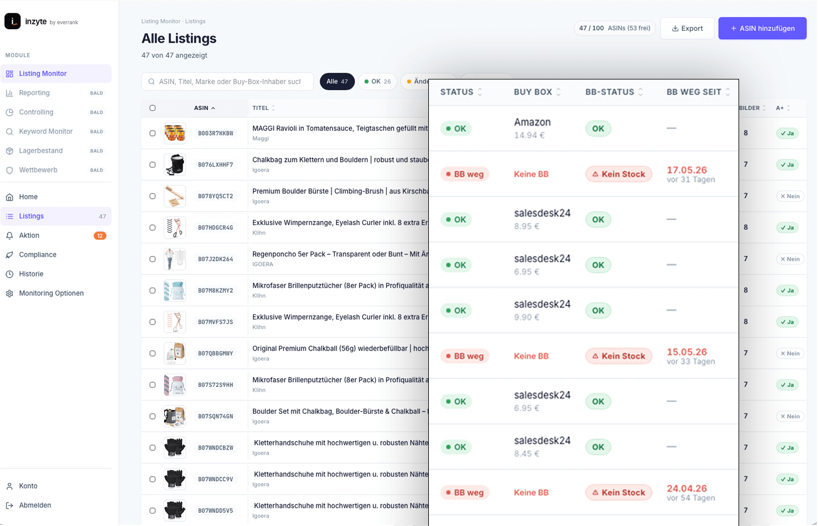818x526 pixels.
Task: Click the inzyte logo icon
Action: pyautogui.click(x=12, y=21)
